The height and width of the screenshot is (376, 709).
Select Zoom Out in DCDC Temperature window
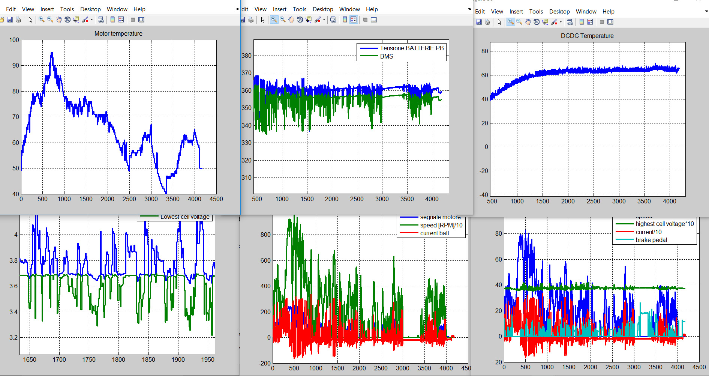point(519,22)
